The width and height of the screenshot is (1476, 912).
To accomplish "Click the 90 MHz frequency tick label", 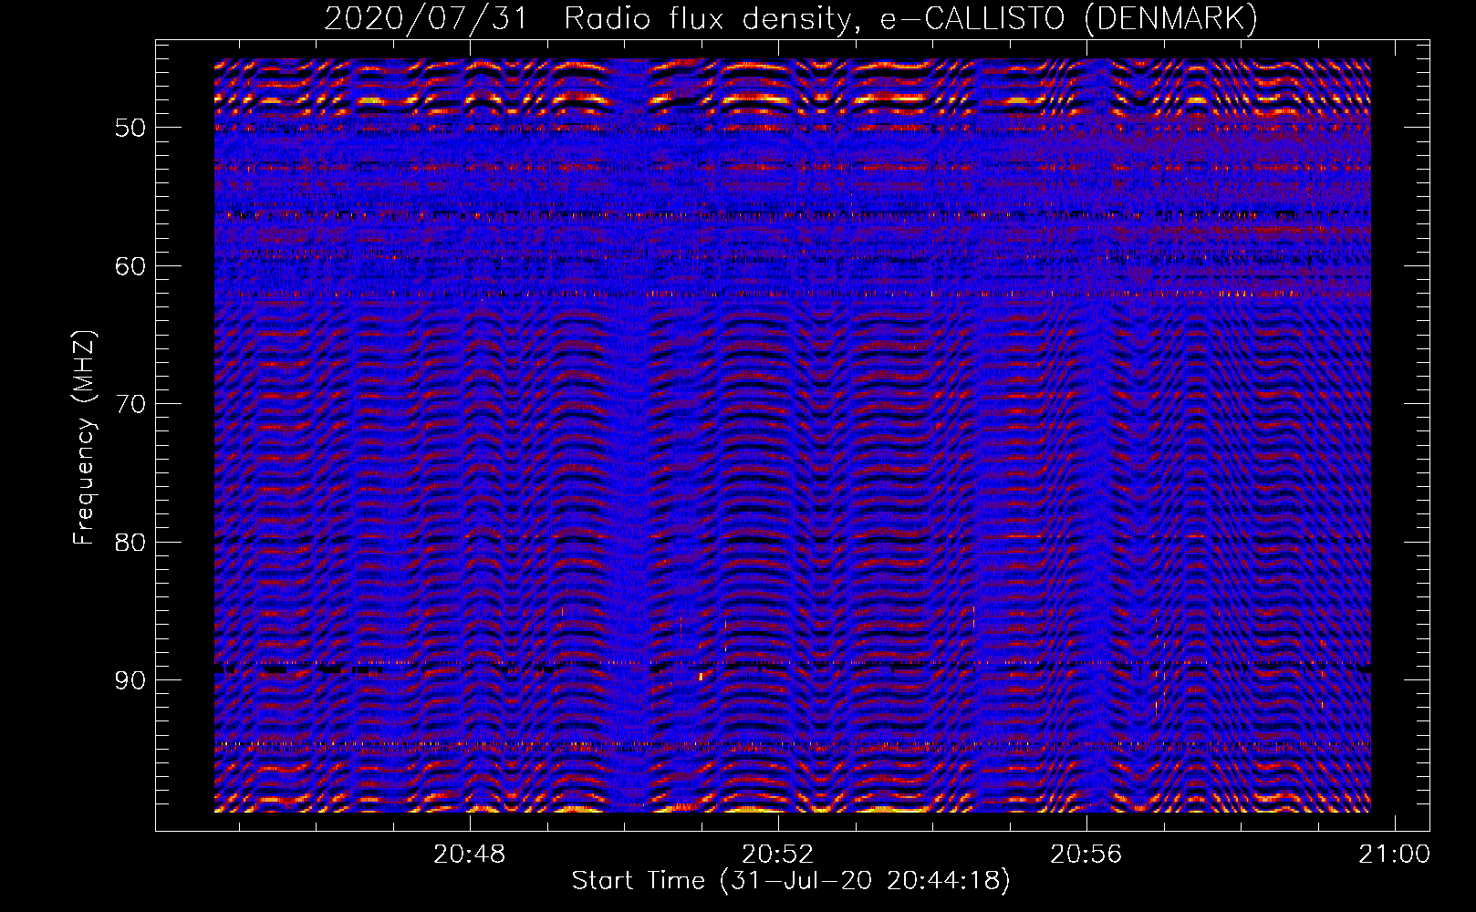I will [x=130, y=681].
